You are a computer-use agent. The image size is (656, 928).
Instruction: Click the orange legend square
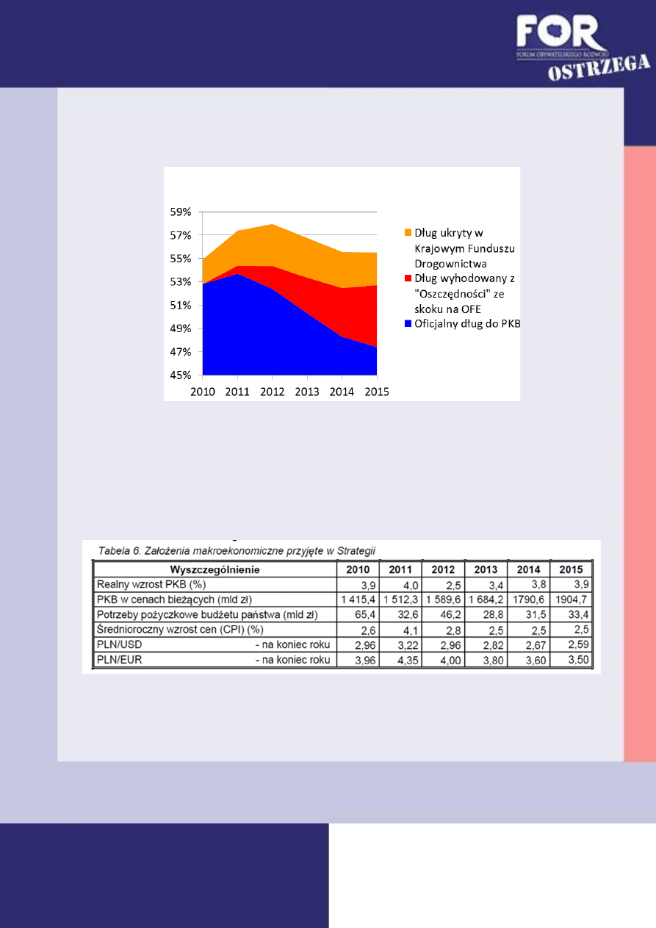point(408,233)
